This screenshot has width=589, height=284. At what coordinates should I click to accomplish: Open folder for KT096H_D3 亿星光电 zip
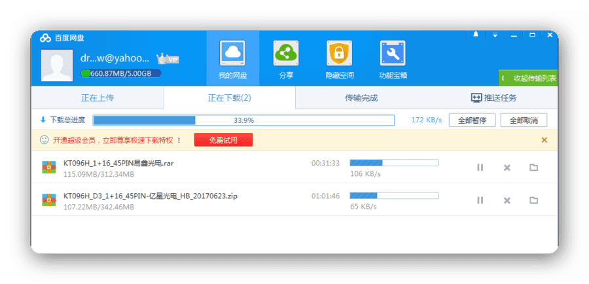[533, 200]
